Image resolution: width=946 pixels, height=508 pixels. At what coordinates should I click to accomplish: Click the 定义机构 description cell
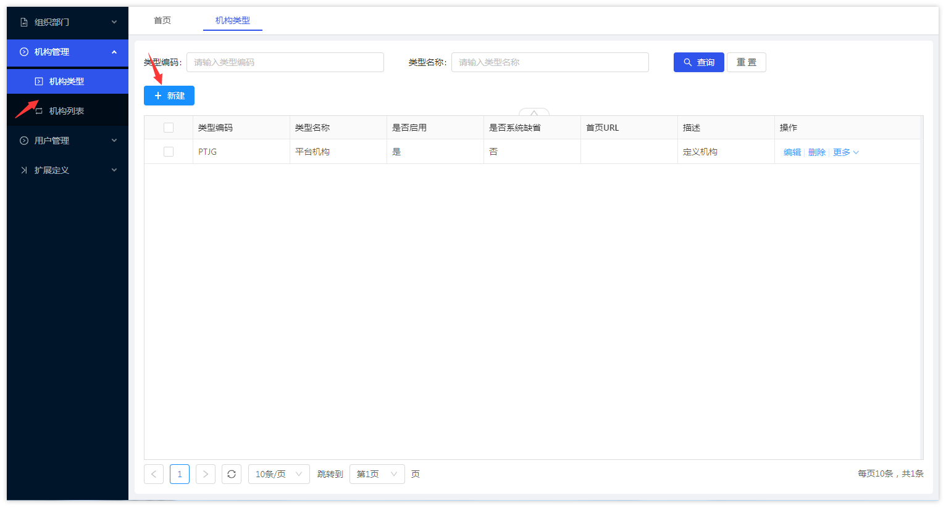click(x=726, y=152)
